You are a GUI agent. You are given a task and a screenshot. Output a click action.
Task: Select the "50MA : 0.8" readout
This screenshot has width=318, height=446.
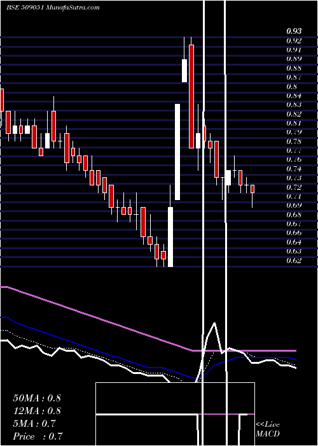[x=37, y=398]
